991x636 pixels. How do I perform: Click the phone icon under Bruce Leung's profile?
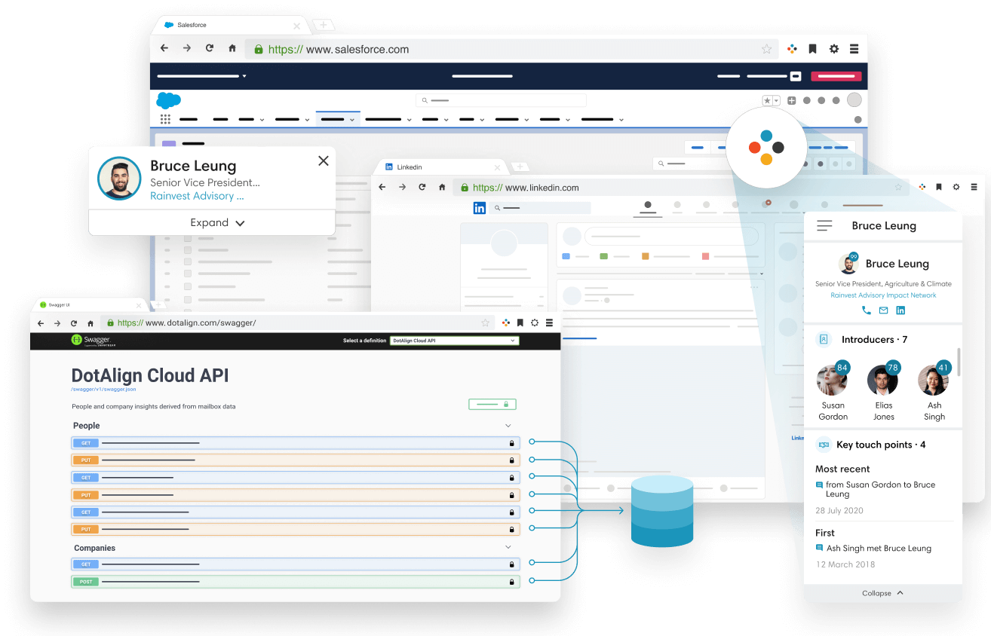[x=866, y=310]
